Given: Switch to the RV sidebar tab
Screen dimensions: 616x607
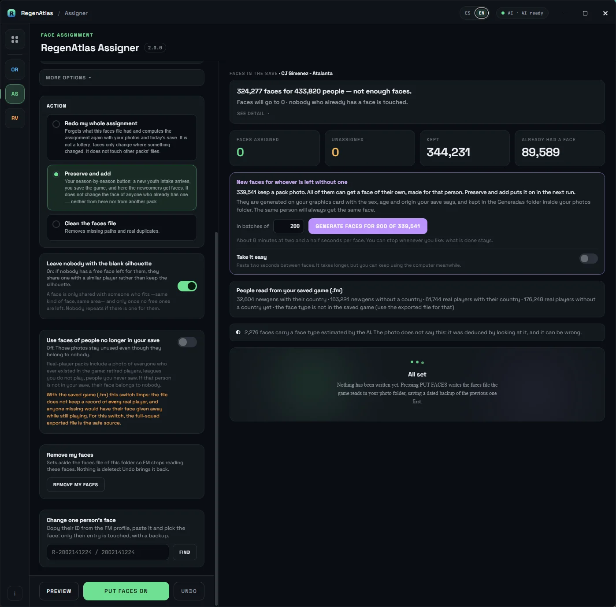Looking at the screenshot, I should click(15, 118).
